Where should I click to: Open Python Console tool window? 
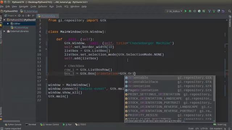tap(13, 125)
